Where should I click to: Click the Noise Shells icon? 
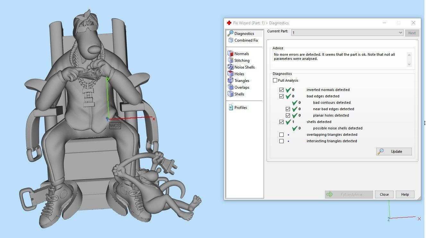point(230,67)
